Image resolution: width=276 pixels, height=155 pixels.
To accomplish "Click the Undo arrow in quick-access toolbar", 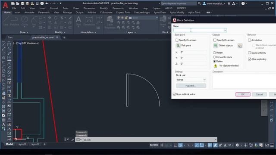I will pyautogui.click(x=47, y=3).
